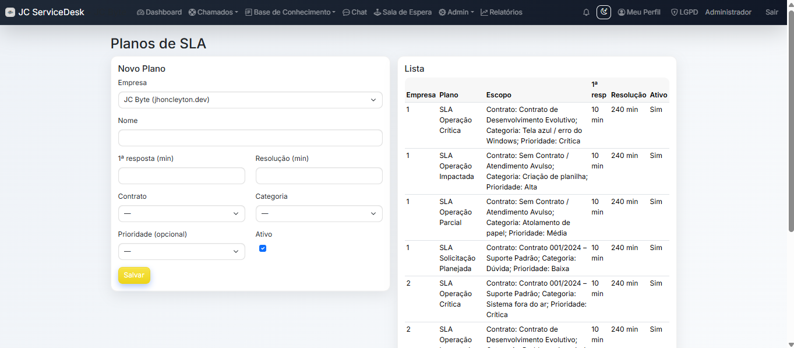Image resolution: width=794 pixels, height=348 pixels.
Task: Click the Sala de Espera icon
Action: point(377,12)
